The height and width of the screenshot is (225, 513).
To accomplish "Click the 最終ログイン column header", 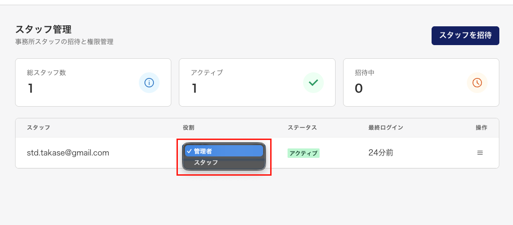I will pyautogui.click(x=385, y=128).
